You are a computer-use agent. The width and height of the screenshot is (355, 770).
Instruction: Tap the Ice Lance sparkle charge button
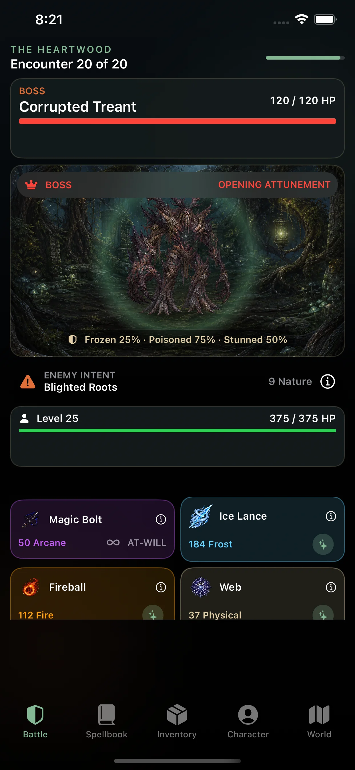[x=323, y=544]
